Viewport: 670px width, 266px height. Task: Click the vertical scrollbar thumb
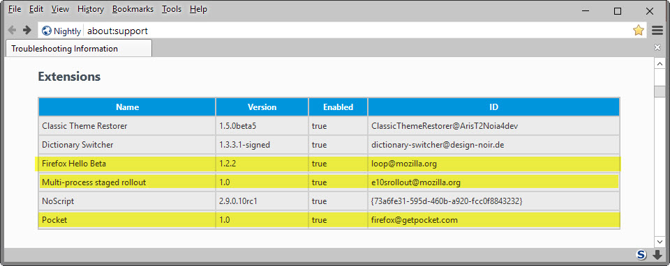click(x=660, y=91)
